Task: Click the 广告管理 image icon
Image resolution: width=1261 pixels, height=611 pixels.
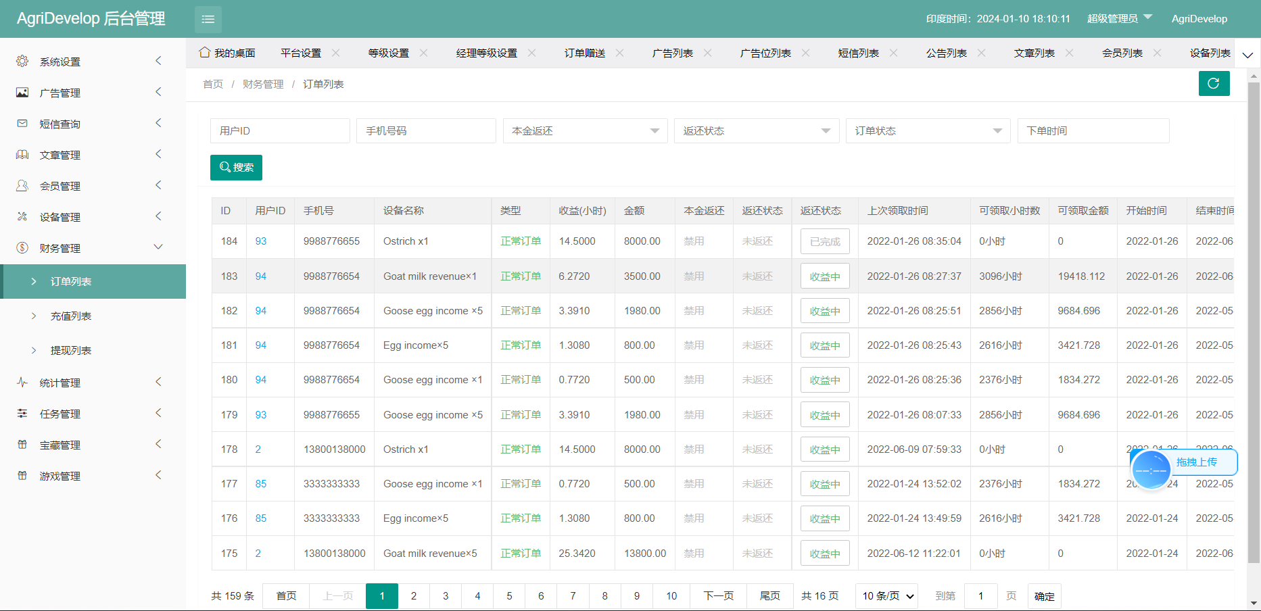Action: pyautogui.click(x=22, y=92)
